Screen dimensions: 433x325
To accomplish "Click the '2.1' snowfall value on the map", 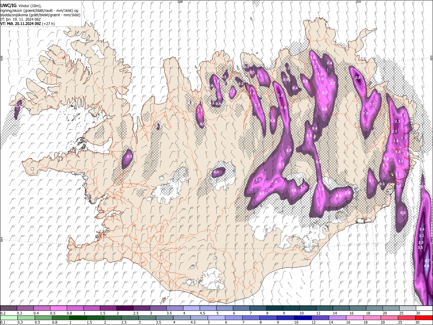I will pyautogui.click(x=394, y=132).
